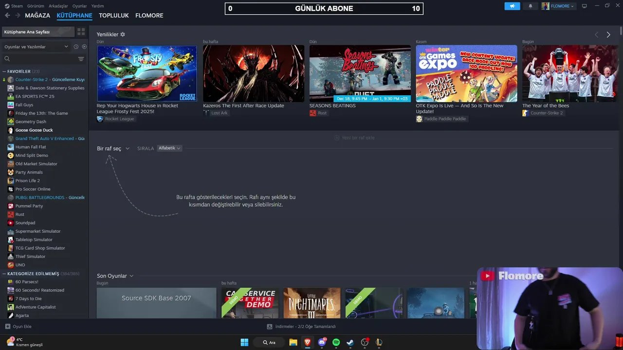Viewport: 623px width, 350px height.
Task: Click the weather widget showing 4°C
Action: pos(24,342)
